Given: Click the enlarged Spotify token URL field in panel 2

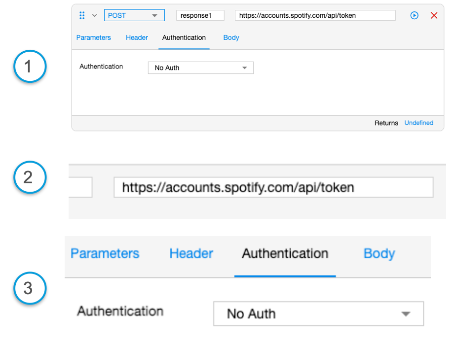Looking at the screenshot, I should (x=273, y=187).
